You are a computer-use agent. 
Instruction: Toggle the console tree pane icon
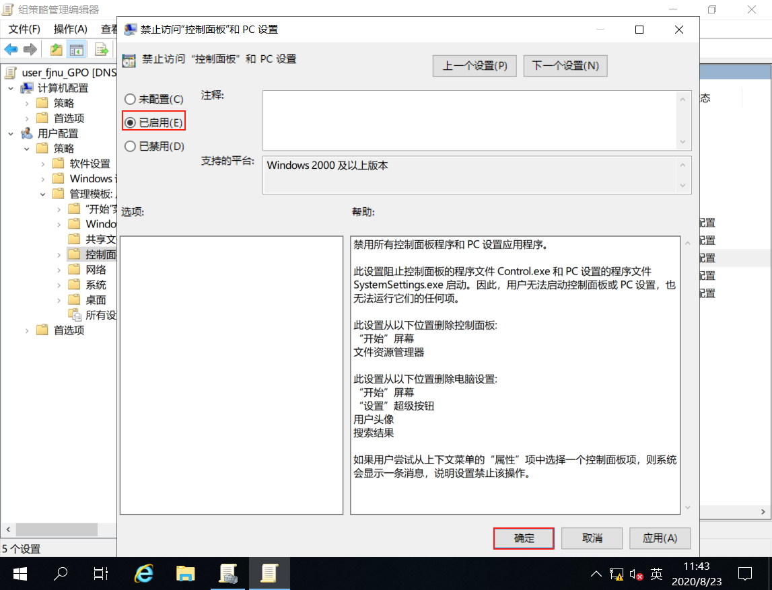[77, 49]
